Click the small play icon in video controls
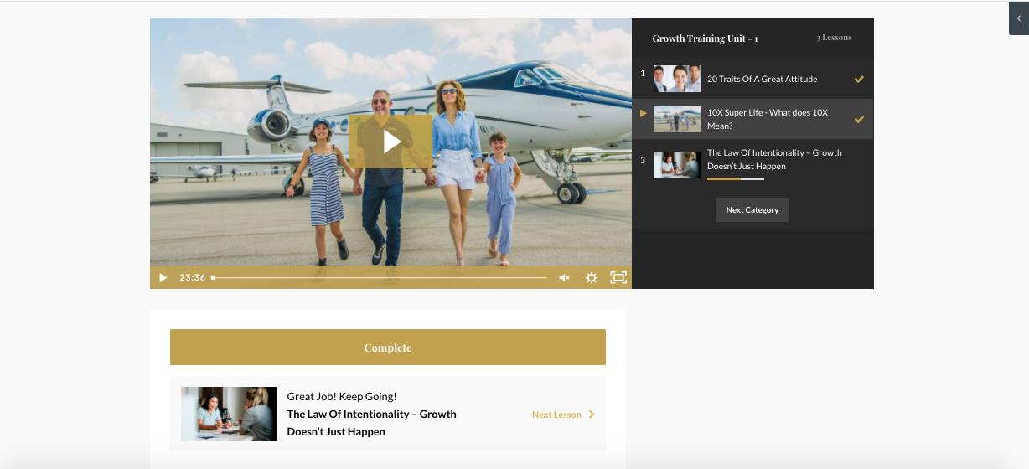 click(x=163, y=277)
